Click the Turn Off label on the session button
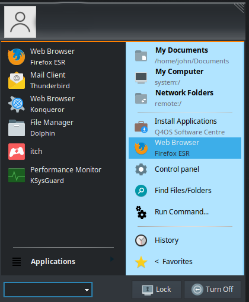Image resolution: width=249 pixels, height=302 pixels. 219,290
